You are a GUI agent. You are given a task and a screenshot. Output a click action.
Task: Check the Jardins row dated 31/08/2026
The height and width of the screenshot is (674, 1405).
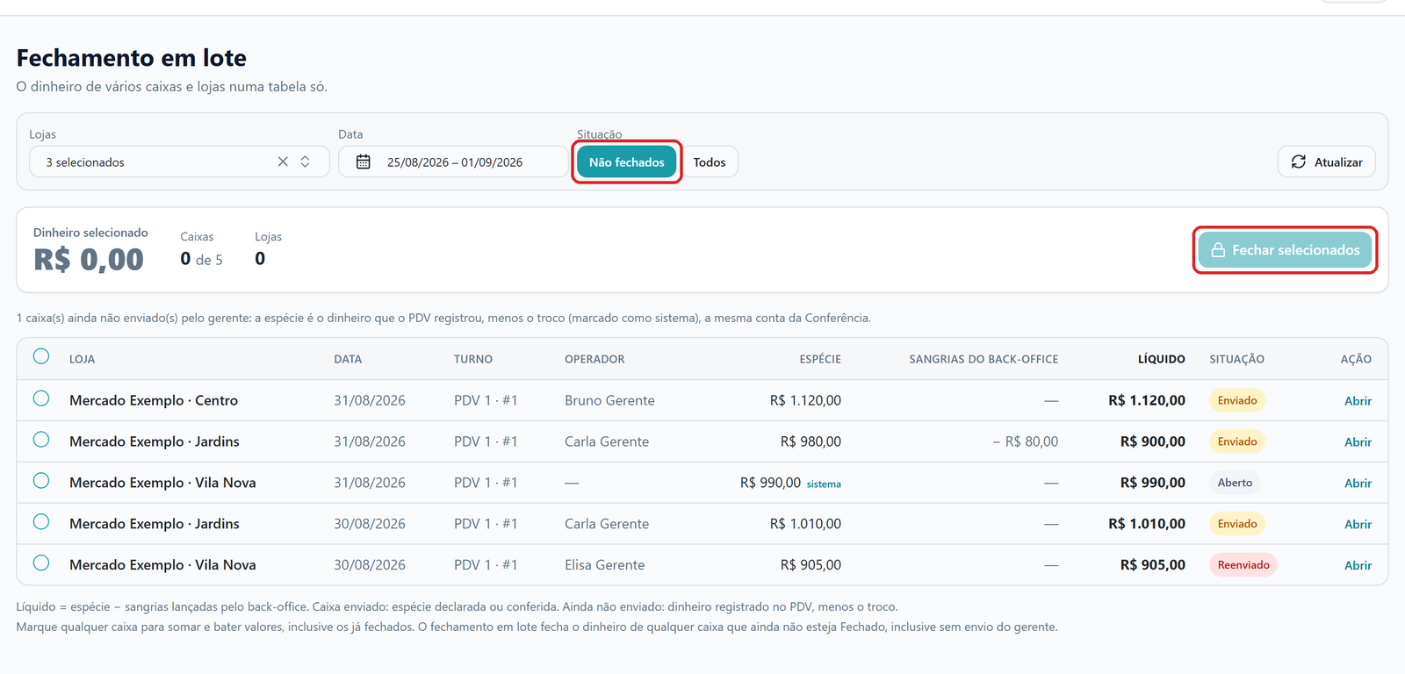[41, 440]
